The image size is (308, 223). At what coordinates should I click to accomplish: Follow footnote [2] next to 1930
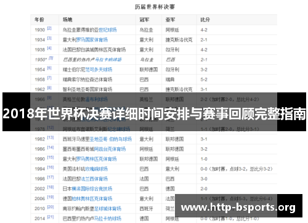(49, 28)
